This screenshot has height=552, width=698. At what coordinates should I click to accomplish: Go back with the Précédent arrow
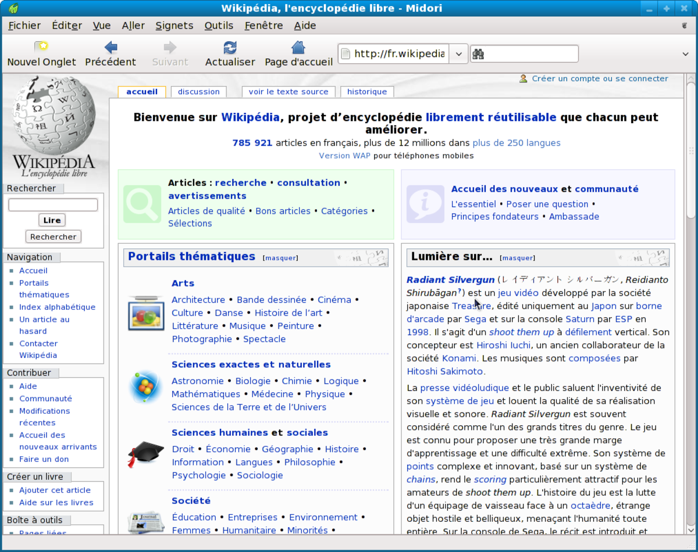pyautogui.click(x=111, y=47)
